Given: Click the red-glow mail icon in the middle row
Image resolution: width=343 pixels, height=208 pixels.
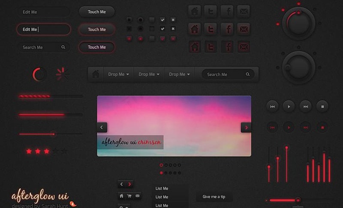Looking at the screenshot, I should click(244, 29).
